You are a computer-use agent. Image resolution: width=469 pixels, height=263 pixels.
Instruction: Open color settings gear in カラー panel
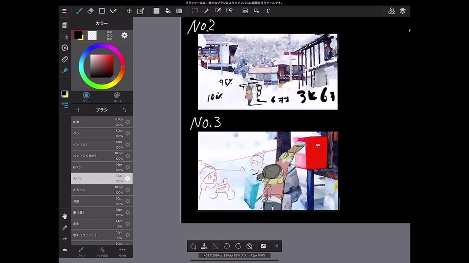tap(125, 36)
